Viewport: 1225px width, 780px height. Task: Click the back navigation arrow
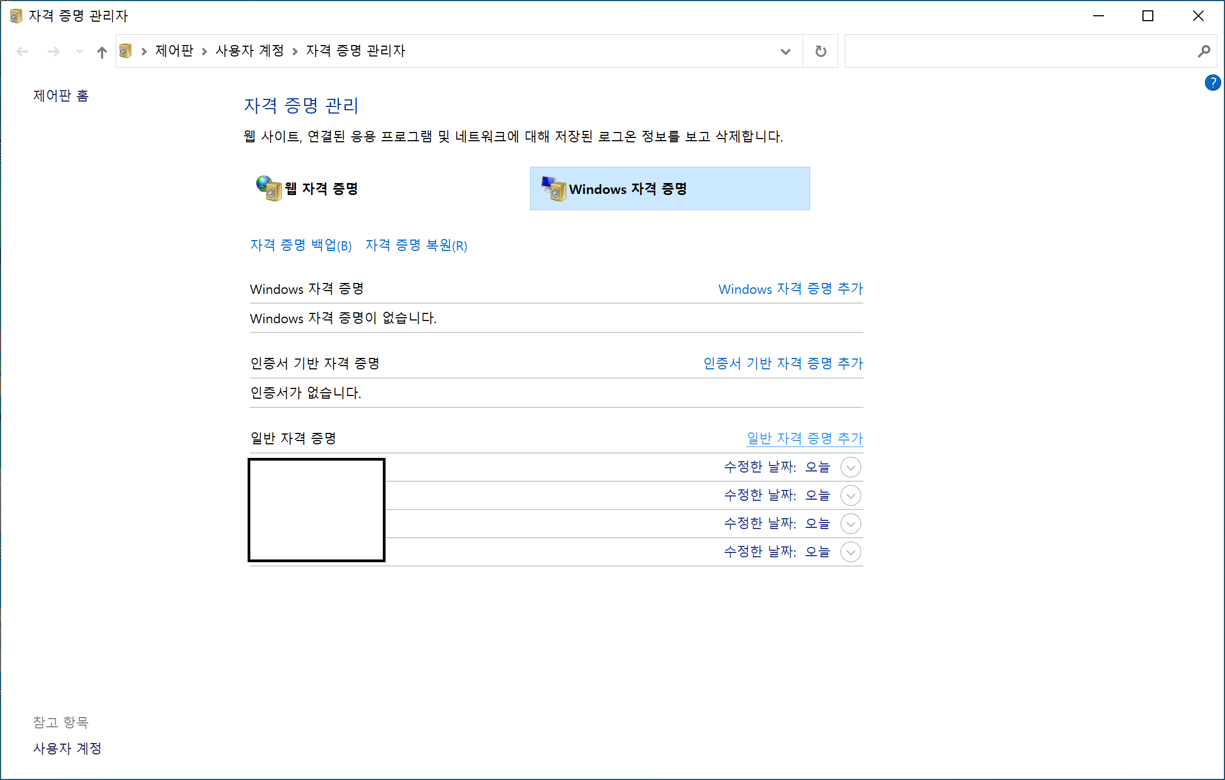coord(22,52)
